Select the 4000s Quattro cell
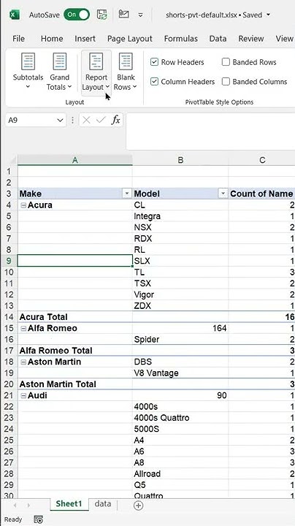Viewport: 295px width, 526px height. click(x=180, y=418)
